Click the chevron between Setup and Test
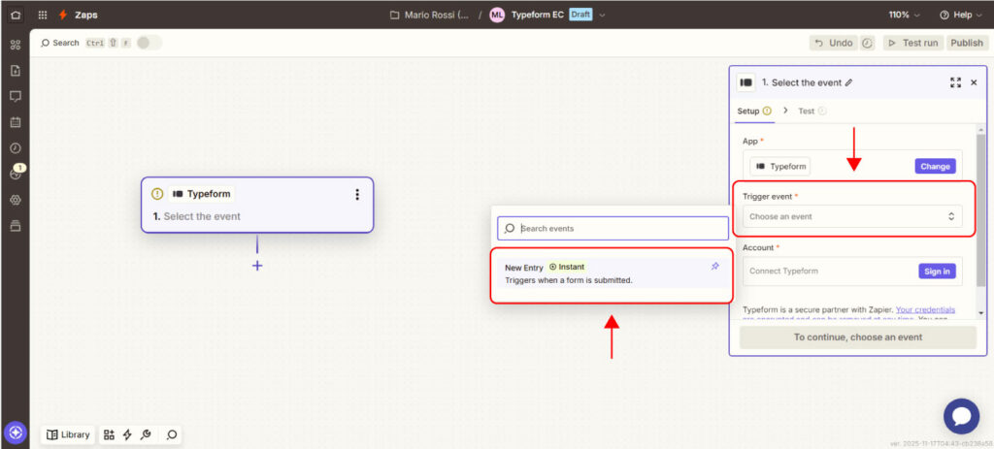 (785, 111)
